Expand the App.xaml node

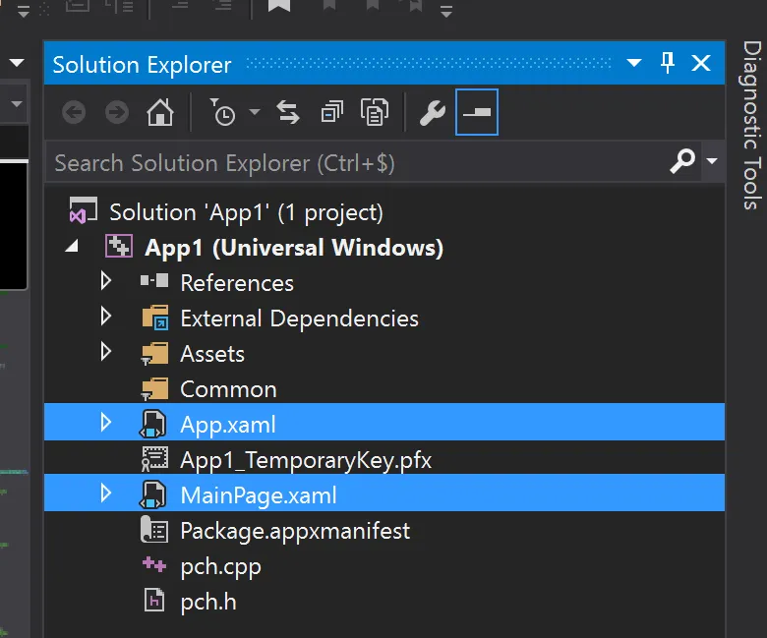point(105,423)
